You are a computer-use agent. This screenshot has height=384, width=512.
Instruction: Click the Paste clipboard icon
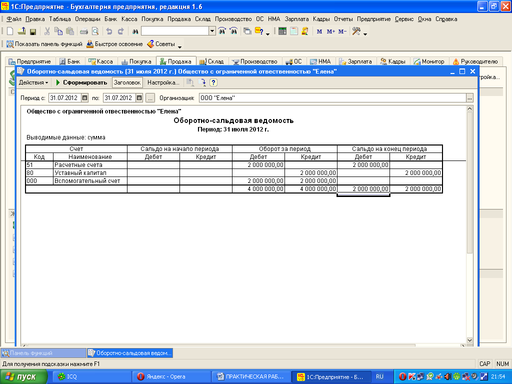(x=70, y=31)
